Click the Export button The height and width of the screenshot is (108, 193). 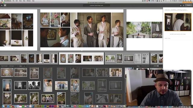tap(188, 5)
